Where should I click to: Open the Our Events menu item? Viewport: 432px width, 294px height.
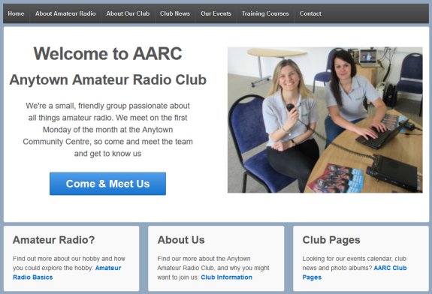click(x=216, y=13)
